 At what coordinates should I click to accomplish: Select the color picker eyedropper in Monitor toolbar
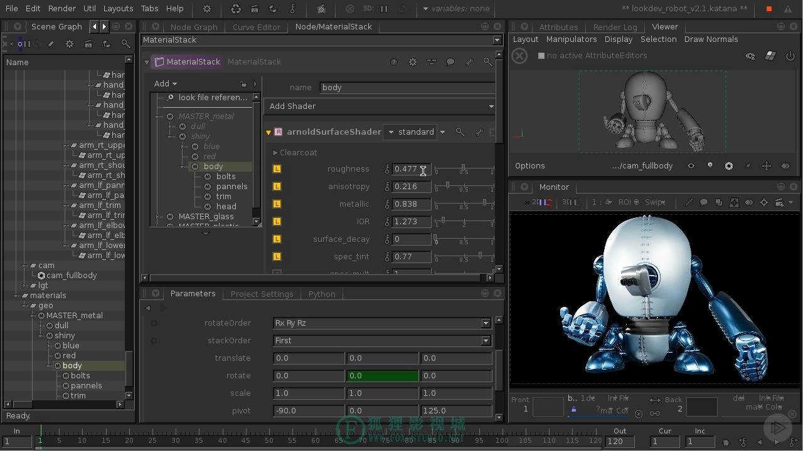[x=689, y=202]
